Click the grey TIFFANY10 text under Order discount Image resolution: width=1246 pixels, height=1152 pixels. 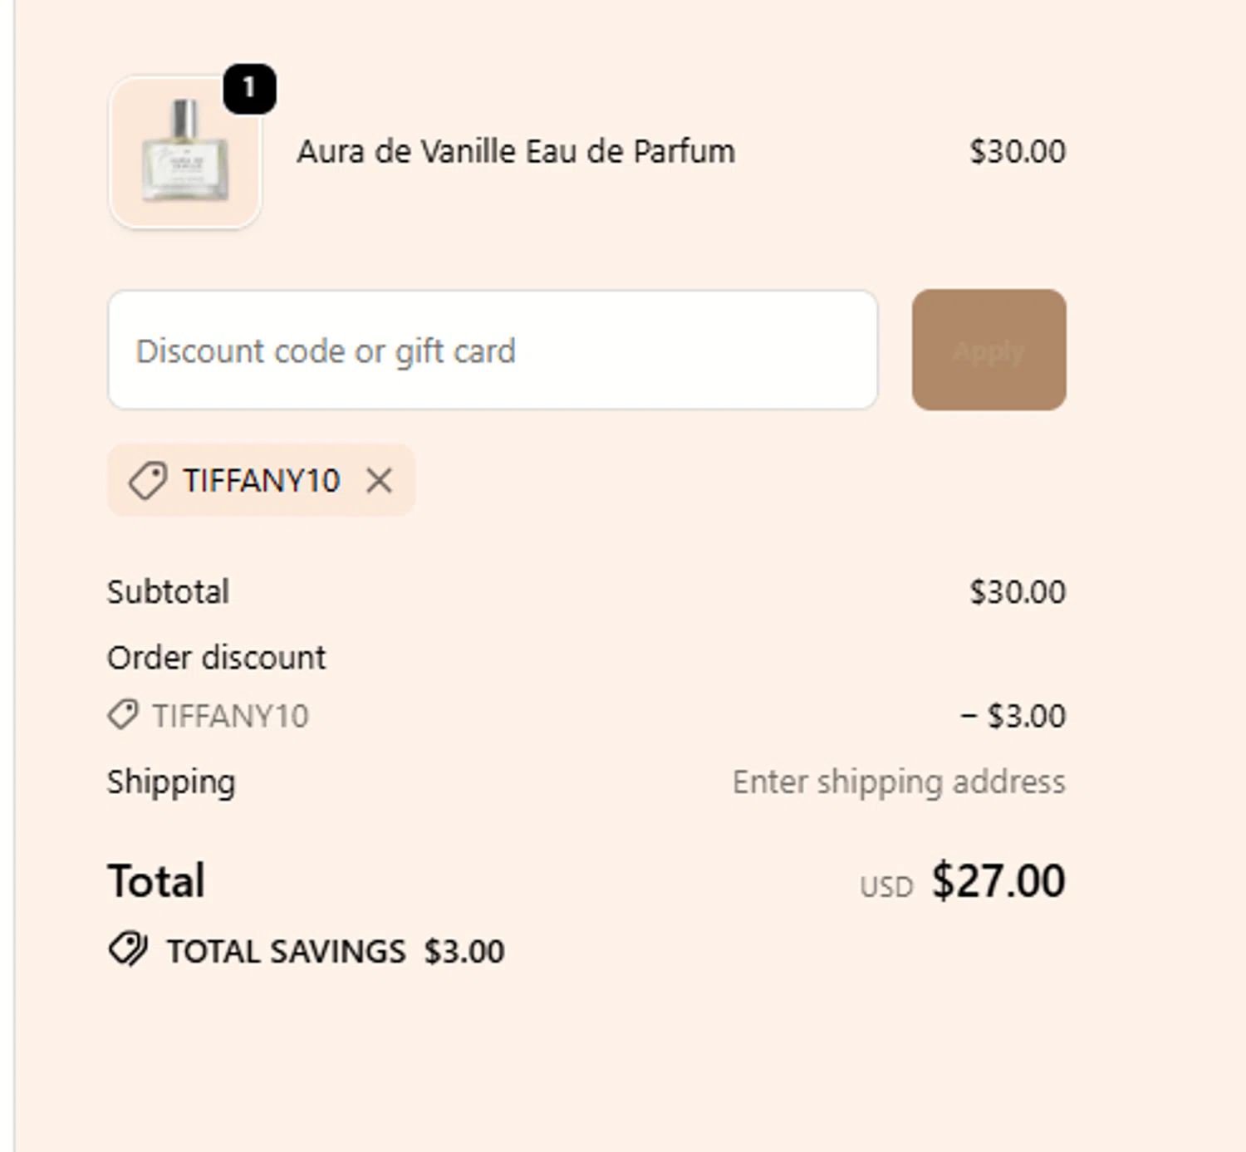(x=230, y=716)
